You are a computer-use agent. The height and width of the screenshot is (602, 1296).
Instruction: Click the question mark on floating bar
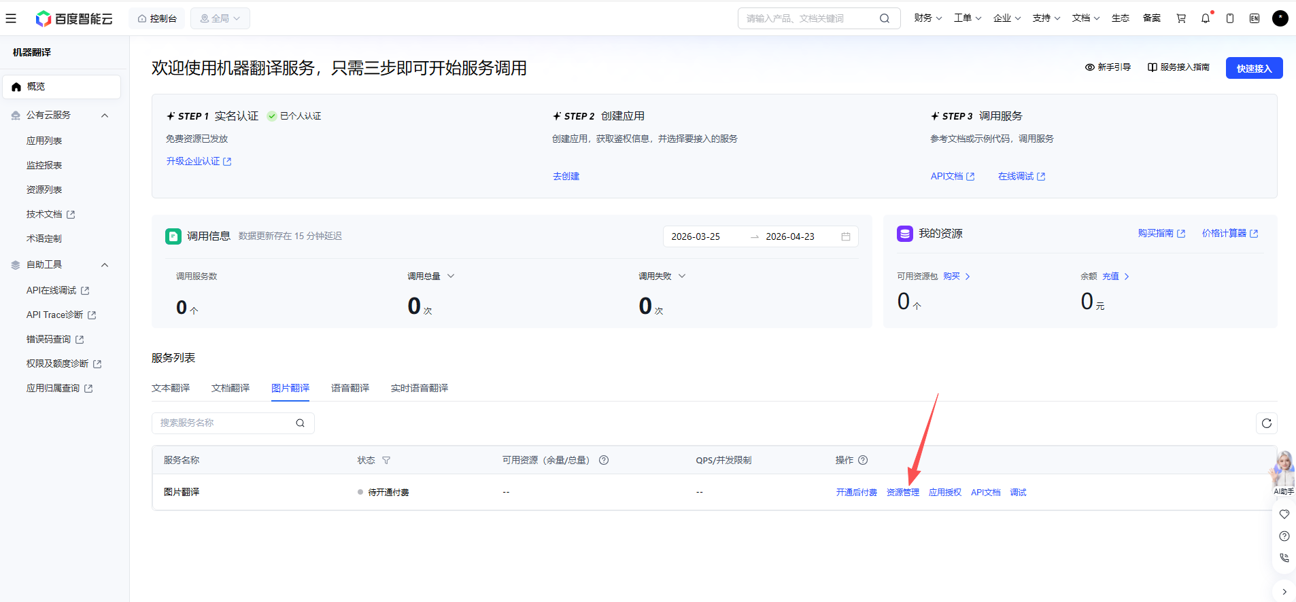(x=1284, y=536)
